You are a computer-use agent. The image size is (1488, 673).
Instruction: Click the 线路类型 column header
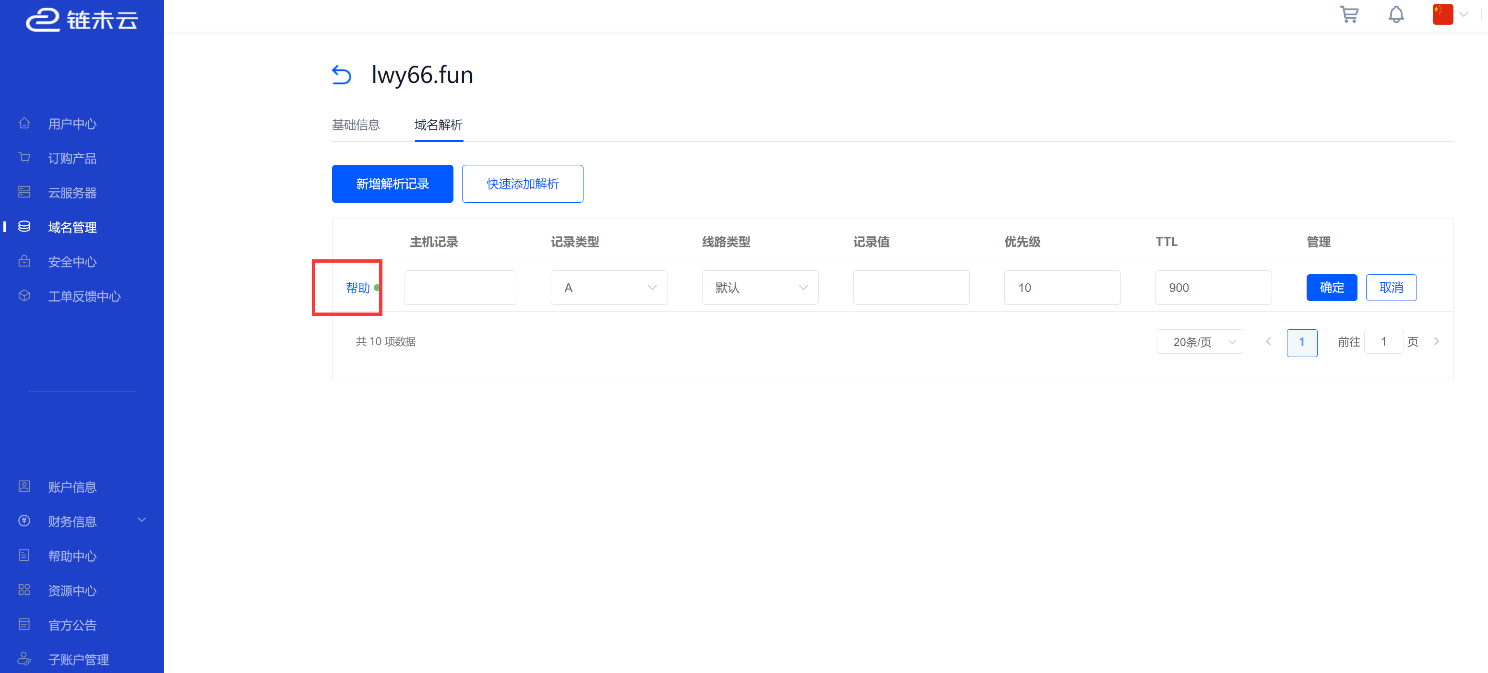pyautogui.click(x=726, y=242)
